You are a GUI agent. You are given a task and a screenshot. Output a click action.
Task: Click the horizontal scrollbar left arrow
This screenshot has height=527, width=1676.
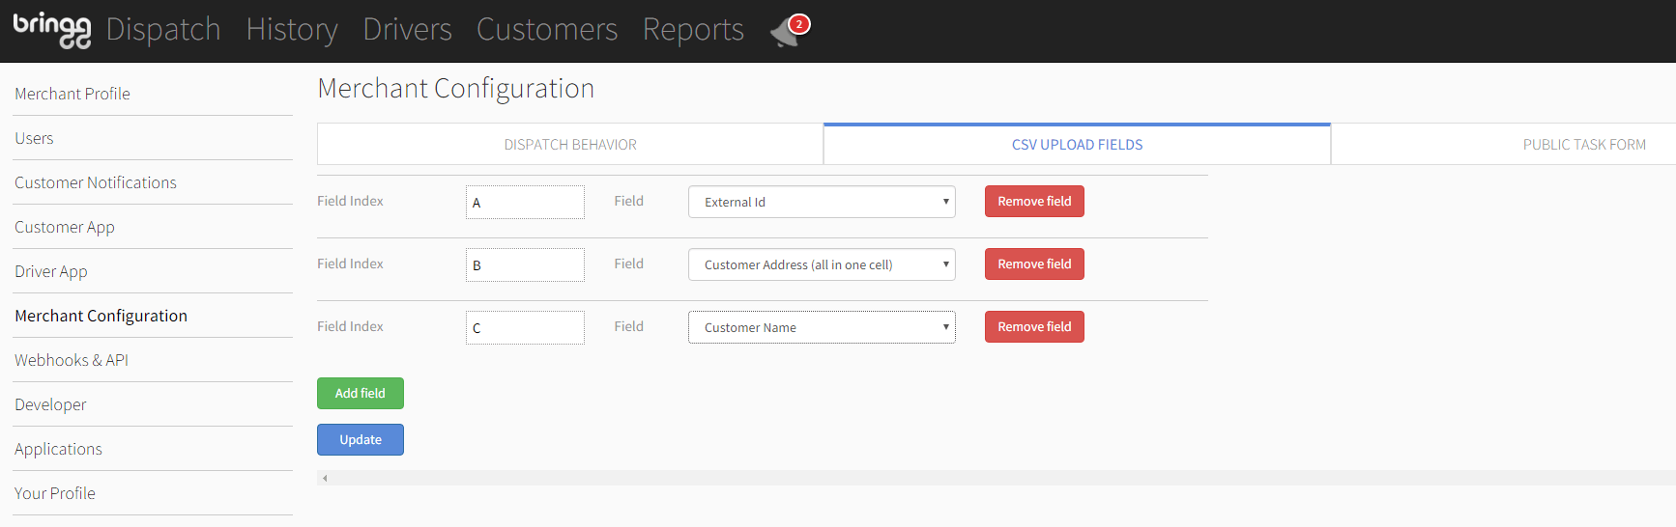[325, 478]
